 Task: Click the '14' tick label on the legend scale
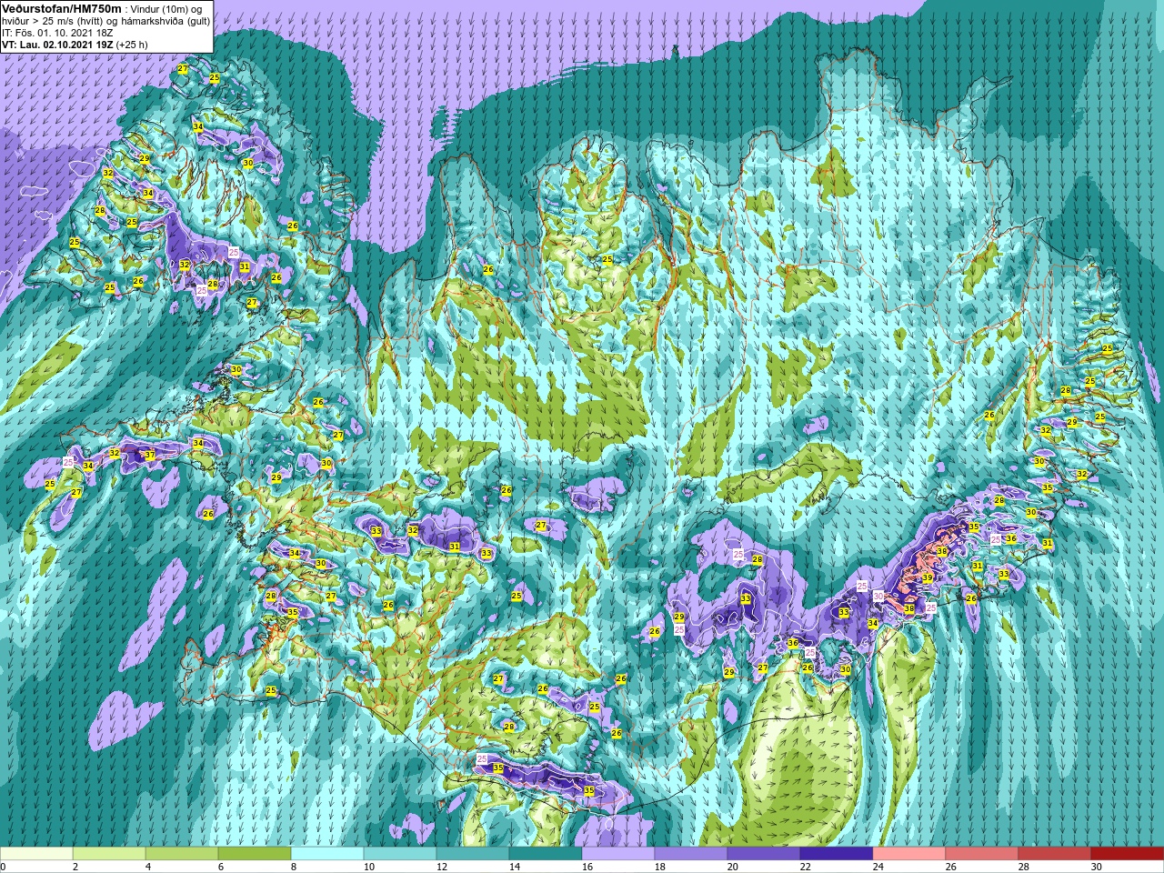514,867
